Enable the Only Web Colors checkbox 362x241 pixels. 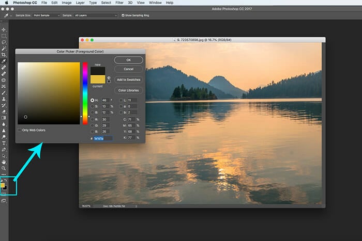[20, 130]
